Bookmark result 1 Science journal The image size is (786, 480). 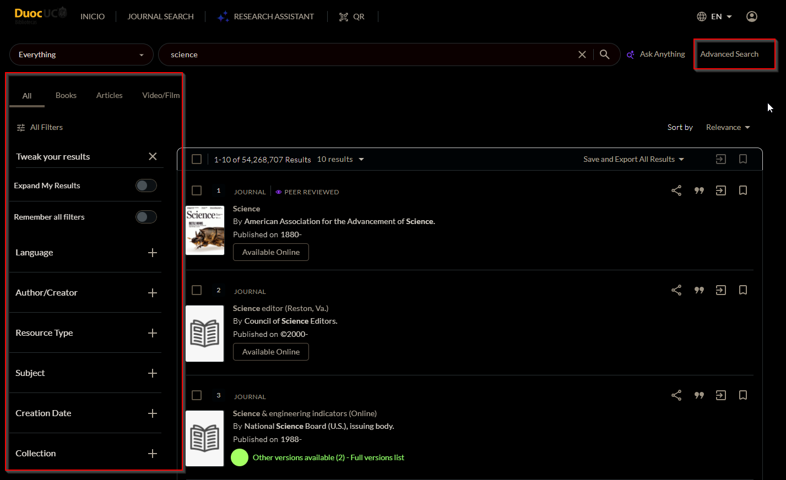(x=743, y=190)
